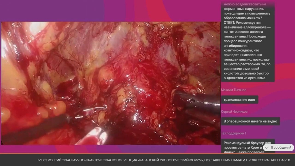Select the tech support message about recommended browser
This screenshot has width=295, height=166.
pos(248,146)
